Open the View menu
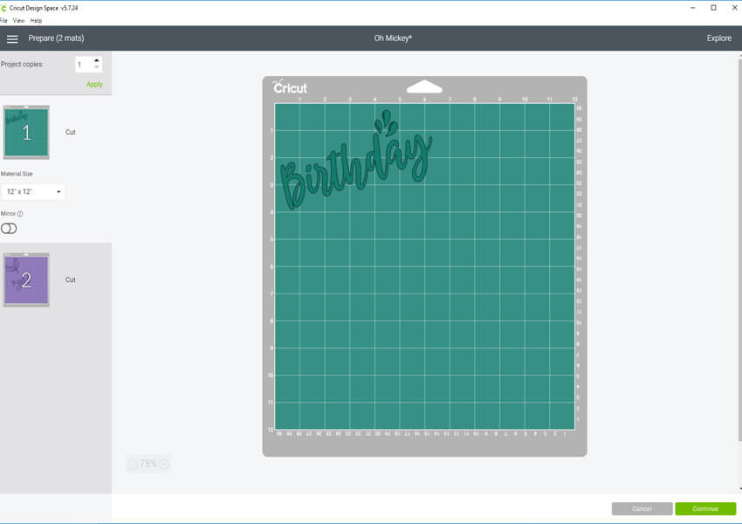The image size is (742, 524). point(19,21)
